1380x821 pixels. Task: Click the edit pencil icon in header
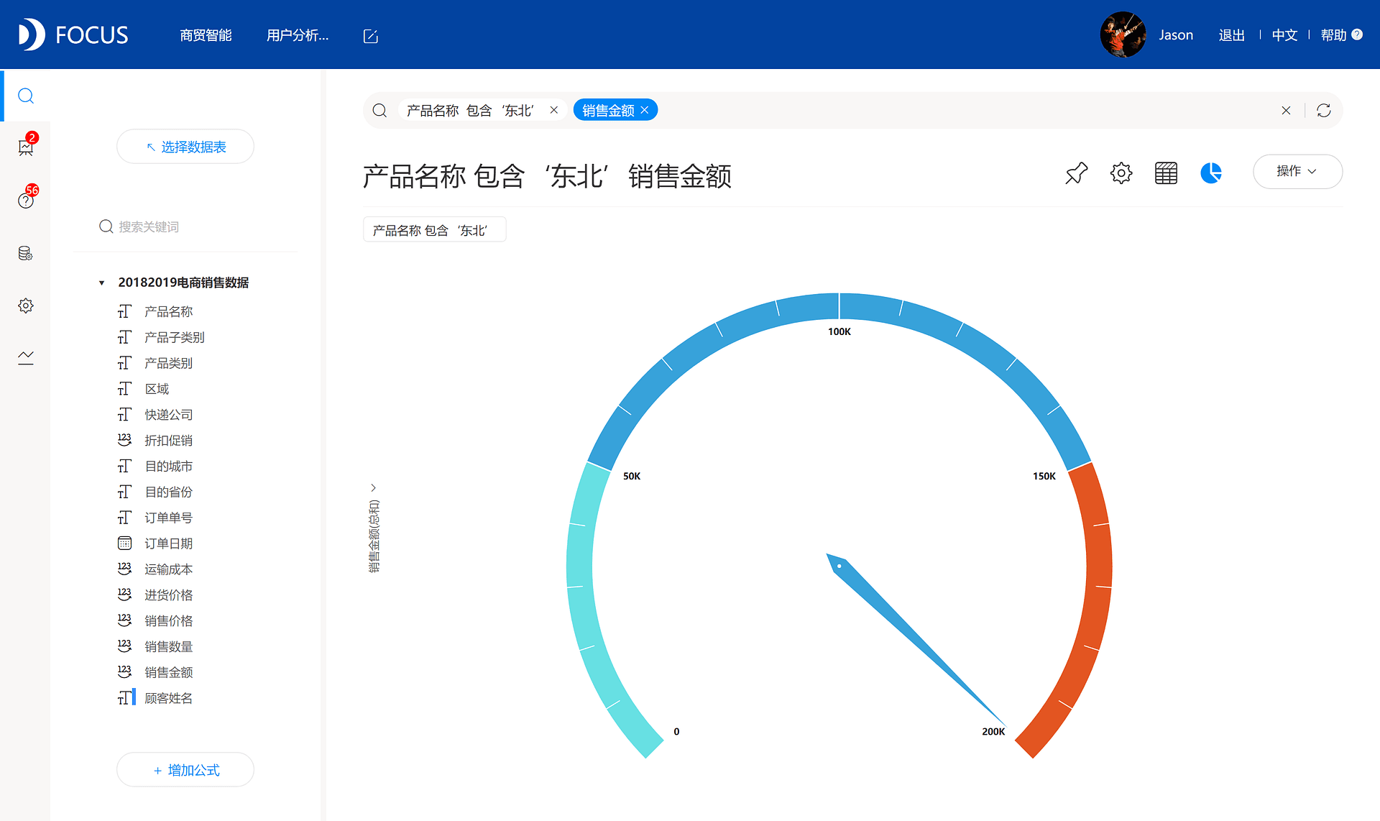tap(371, 36)
